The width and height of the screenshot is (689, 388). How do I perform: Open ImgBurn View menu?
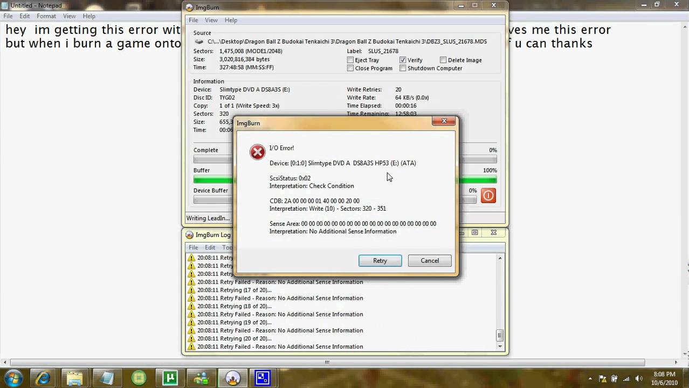(211, 20)
